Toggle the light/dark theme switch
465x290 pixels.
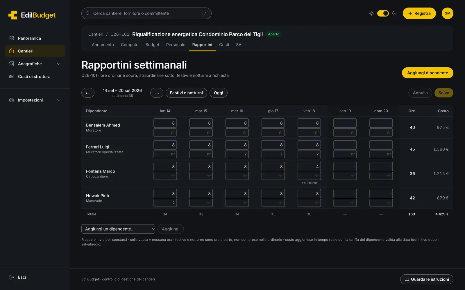coord(383,13)
